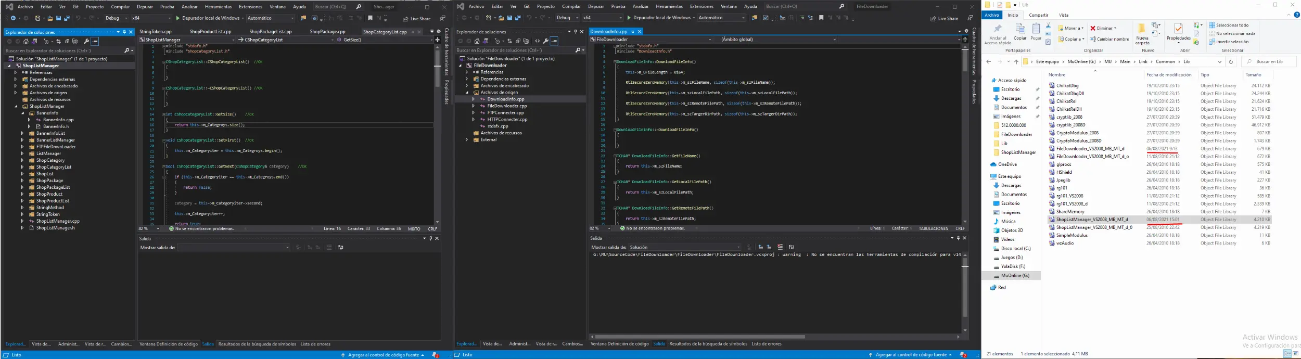This screenshot has width=1301, height=359.
Task: Switch File Explorer to large icons view toggle
Action: [x=1296, y=354]
